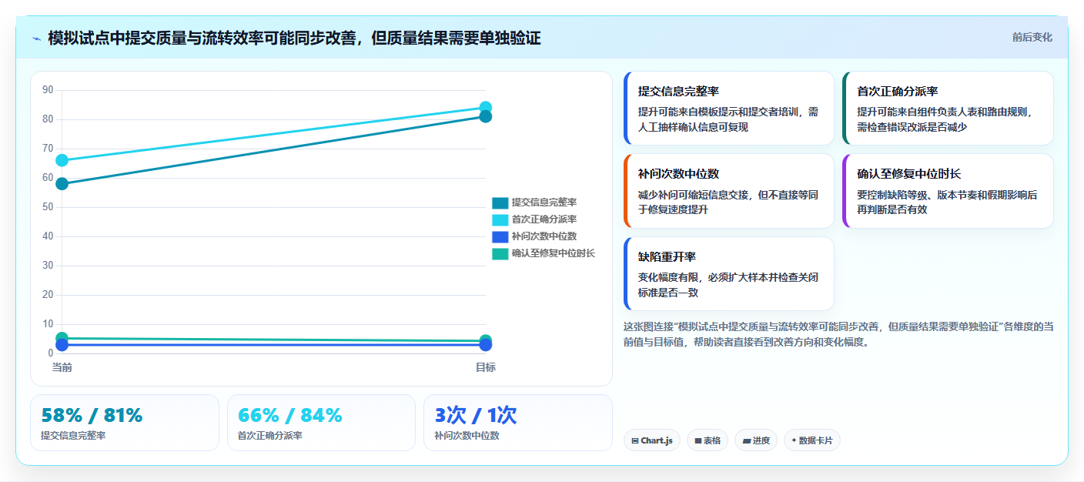This screenshot has width=1084, height=482.
Task: Click the icon inside the Chart.js tag
Action: [635, 441]
